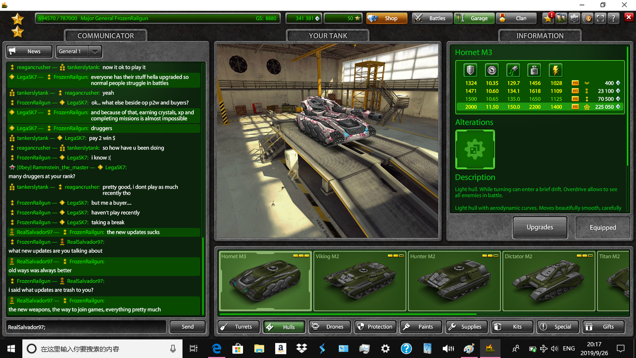Click the two-soldiers ranks icon

pyautogui.click(x=561, y=18)
